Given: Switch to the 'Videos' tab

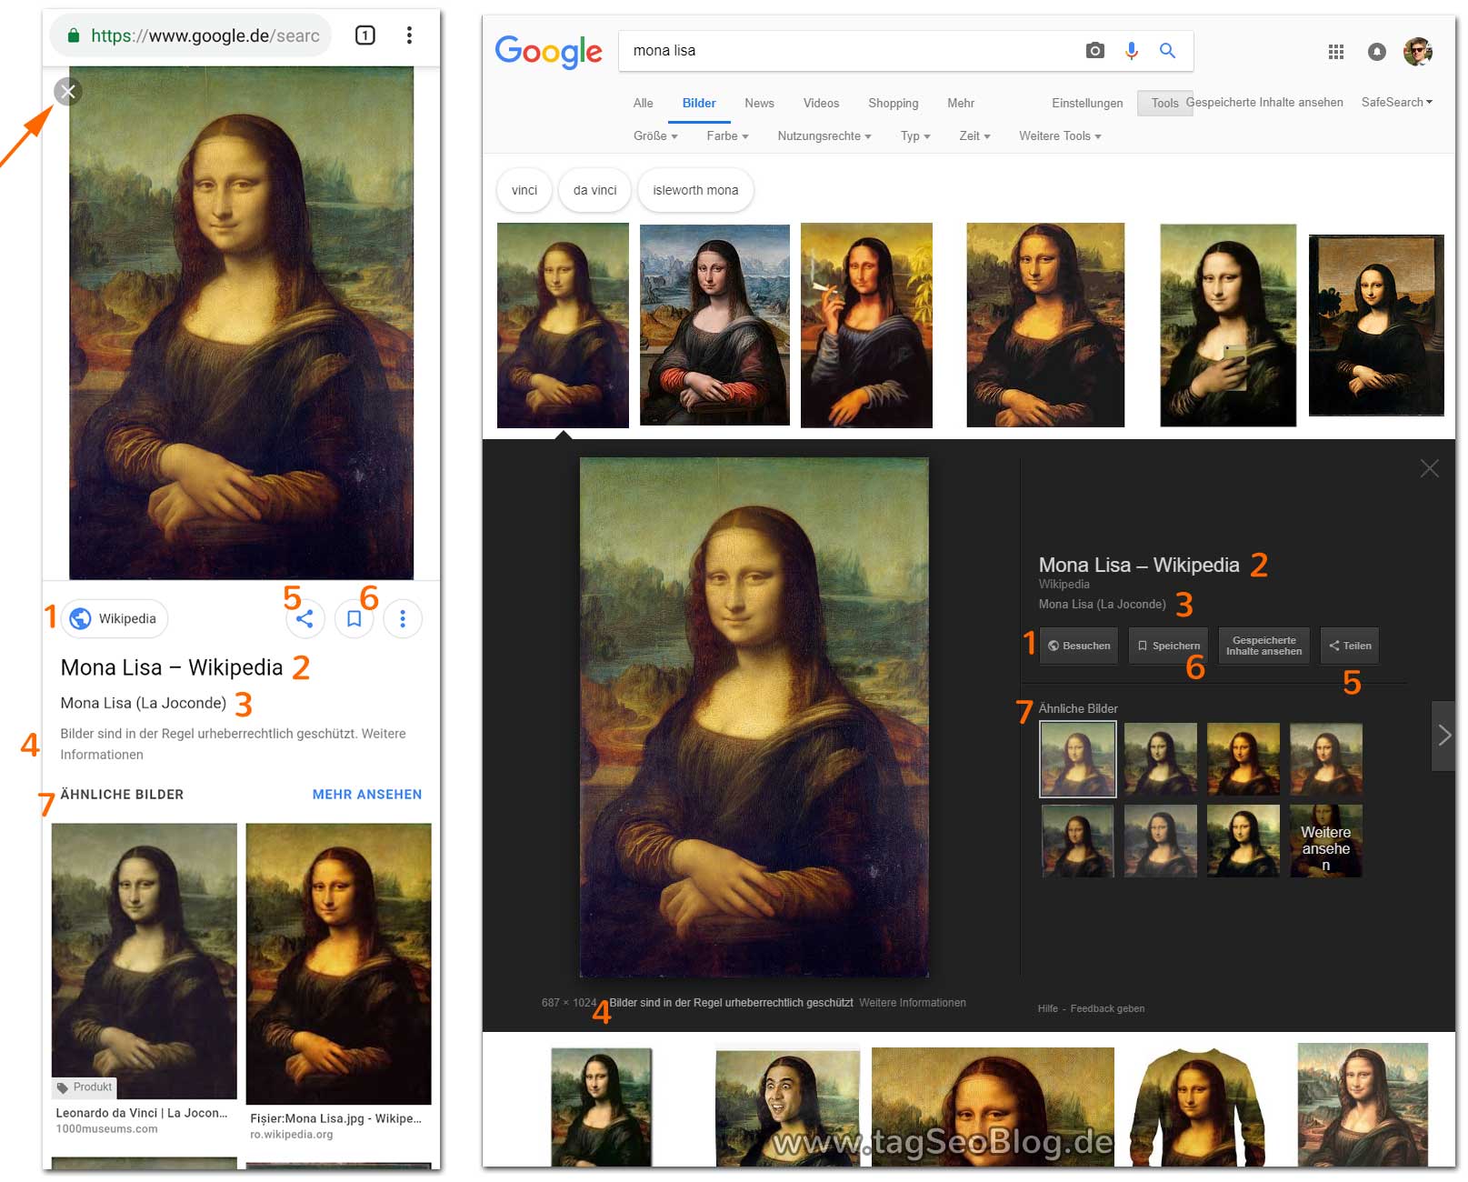Looking at the screenshot, I should coord(821,103).
